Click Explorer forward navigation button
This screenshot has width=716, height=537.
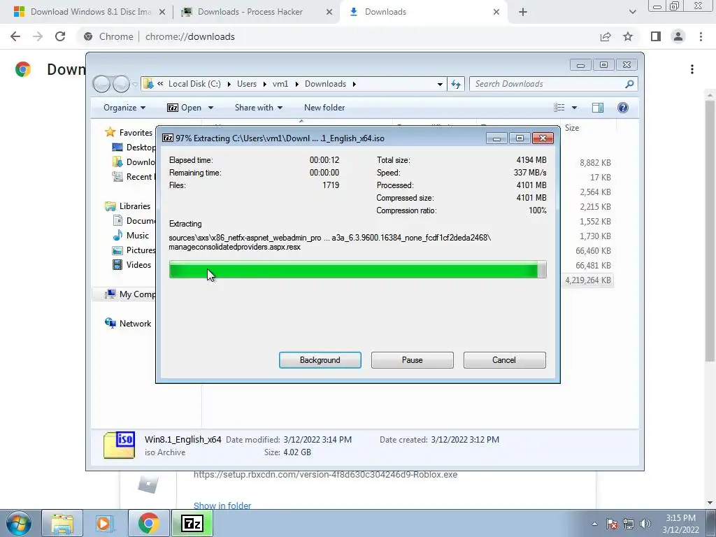pyautogui.click(x=121, y=84)
